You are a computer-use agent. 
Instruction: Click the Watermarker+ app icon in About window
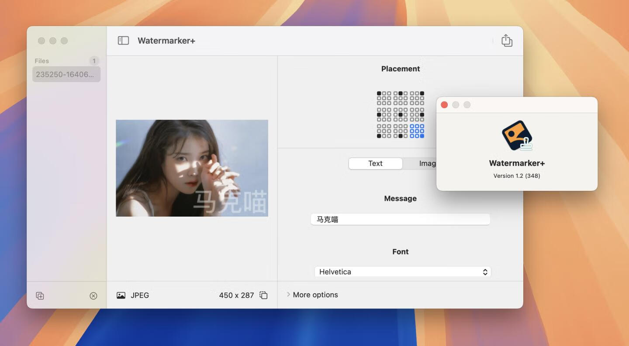pos(517,136)
